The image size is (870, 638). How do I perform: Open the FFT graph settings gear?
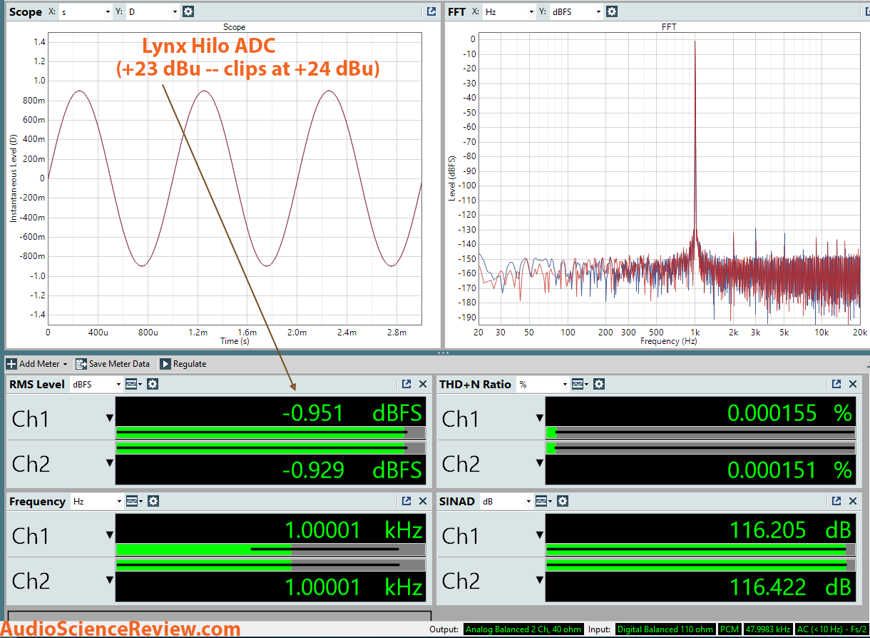[x=611, y=11]
